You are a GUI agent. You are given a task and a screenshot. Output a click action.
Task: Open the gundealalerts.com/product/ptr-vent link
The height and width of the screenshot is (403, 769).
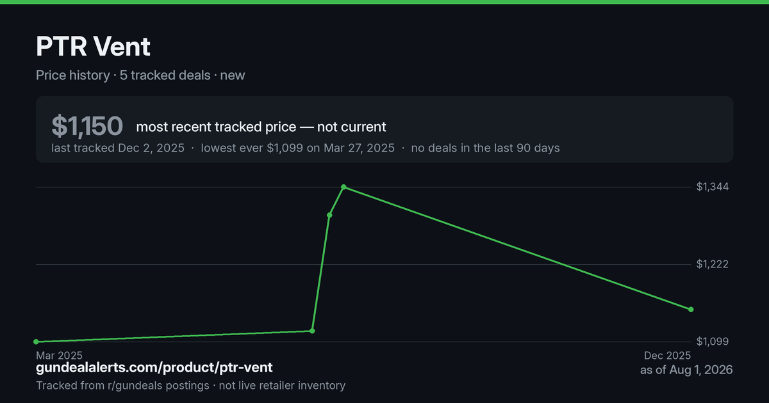pyautogui.click(x=154, y=368)
